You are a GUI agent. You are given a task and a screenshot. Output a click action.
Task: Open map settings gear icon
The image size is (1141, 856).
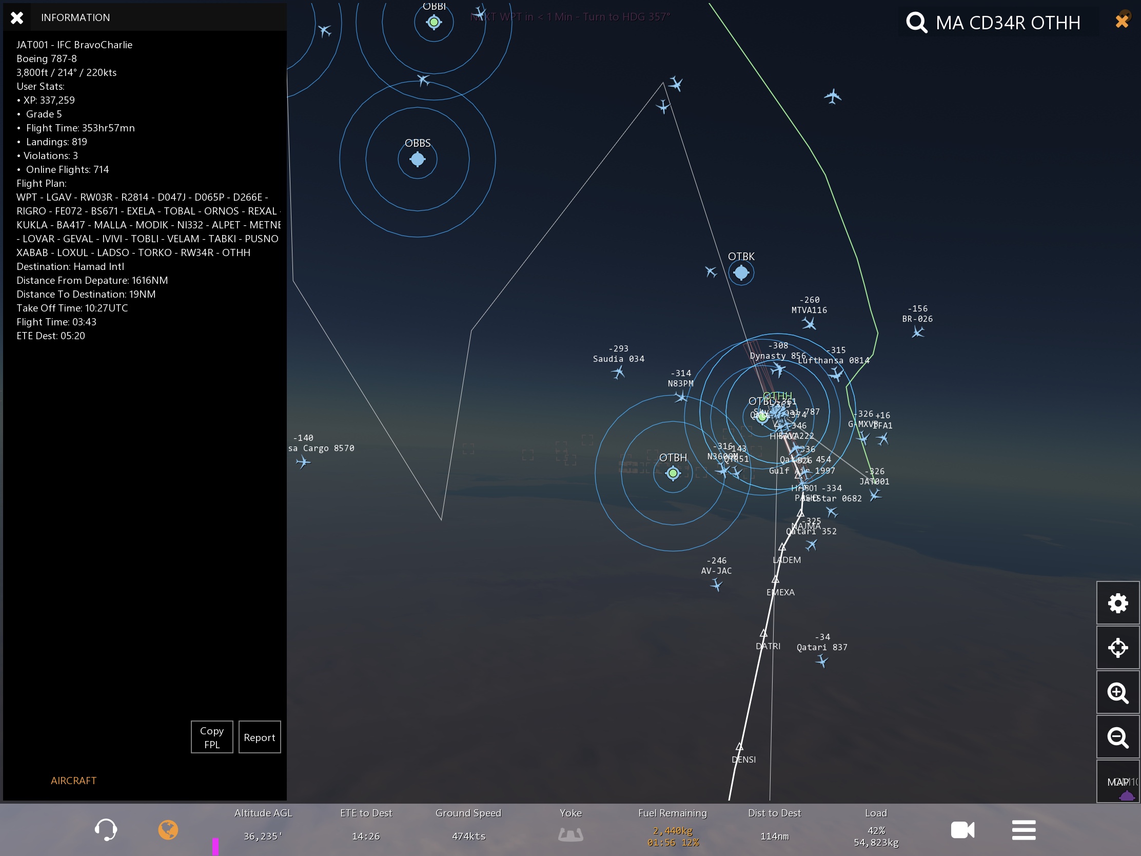pos(1117,603)
